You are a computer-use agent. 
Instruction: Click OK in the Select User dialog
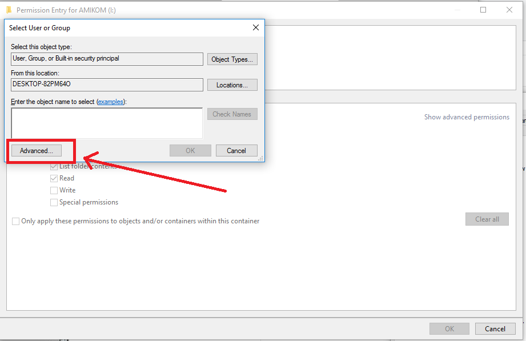(190, 150)
